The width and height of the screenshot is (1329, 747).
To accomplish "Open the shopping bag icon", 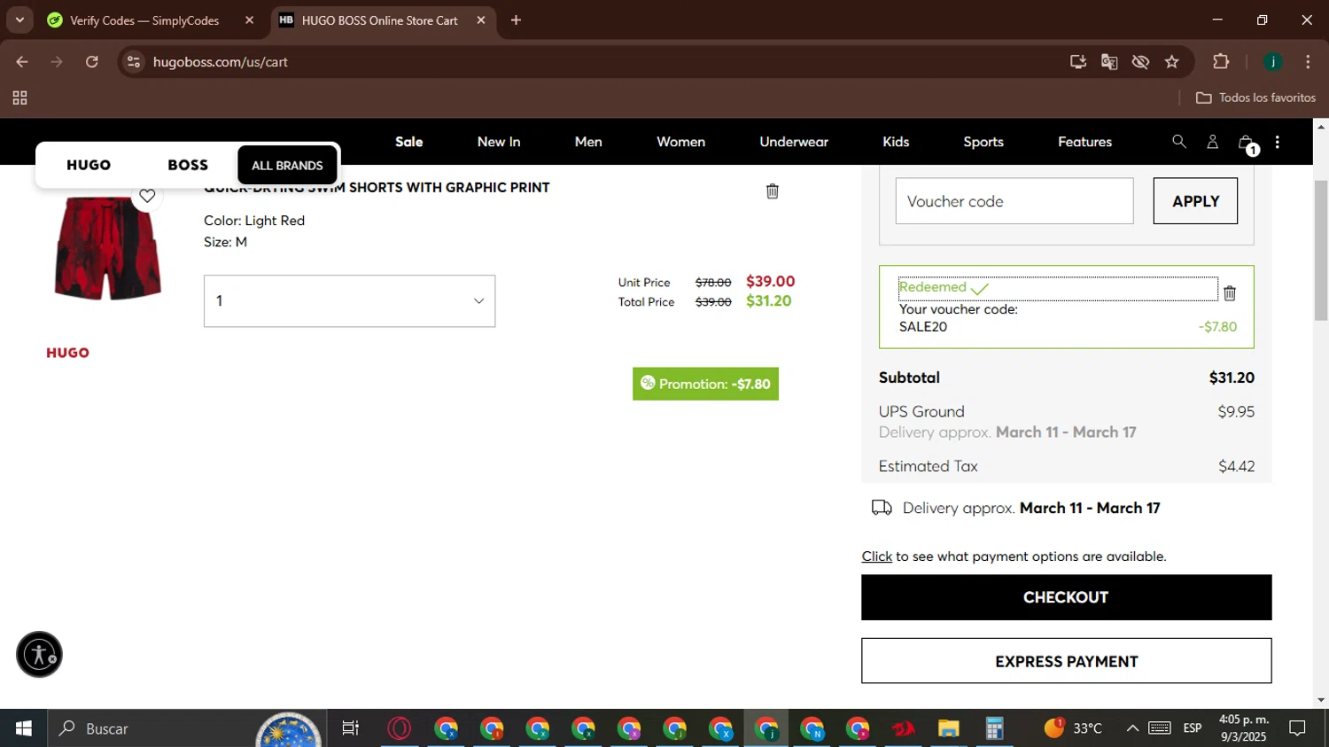I will click(x=1247, y=143).
